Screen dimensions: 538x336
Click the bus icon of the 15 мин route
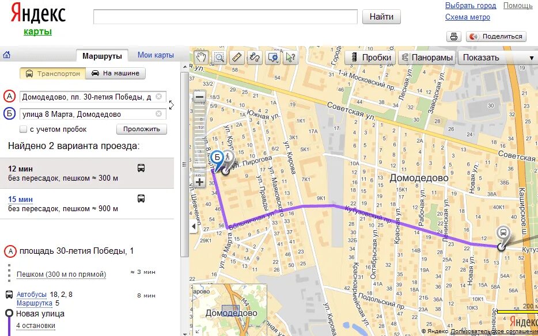tap(141, 198)
